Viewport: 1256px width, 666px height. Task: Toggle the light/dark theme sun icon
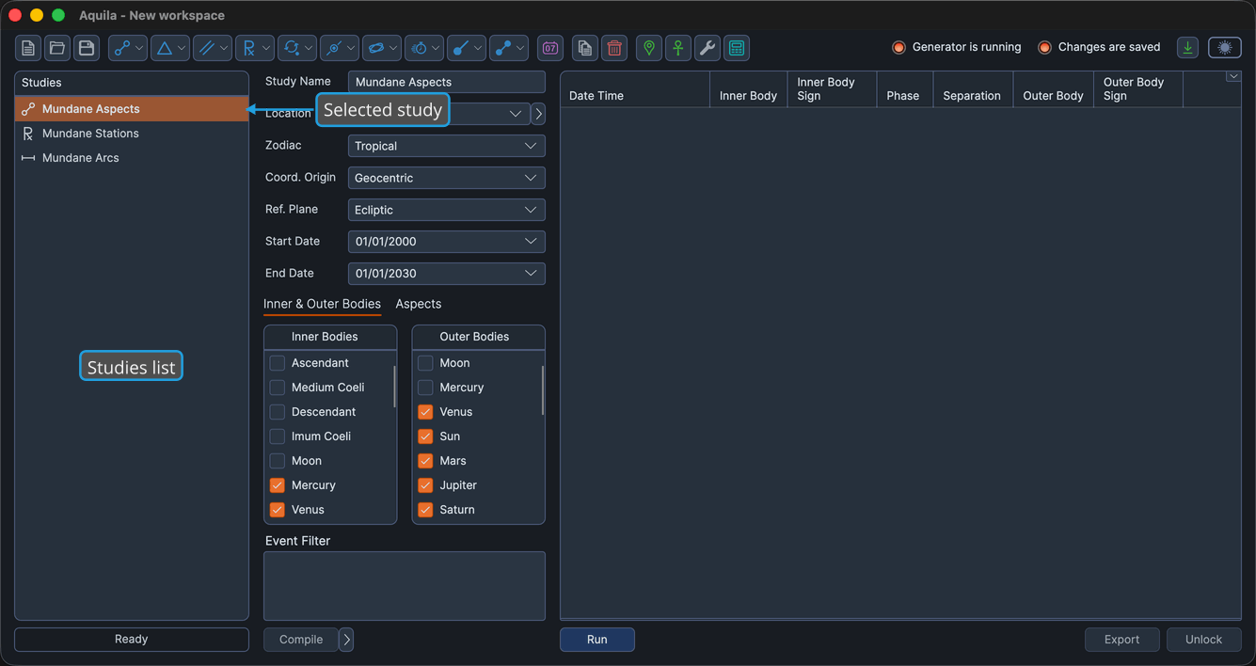point(1225,48)
